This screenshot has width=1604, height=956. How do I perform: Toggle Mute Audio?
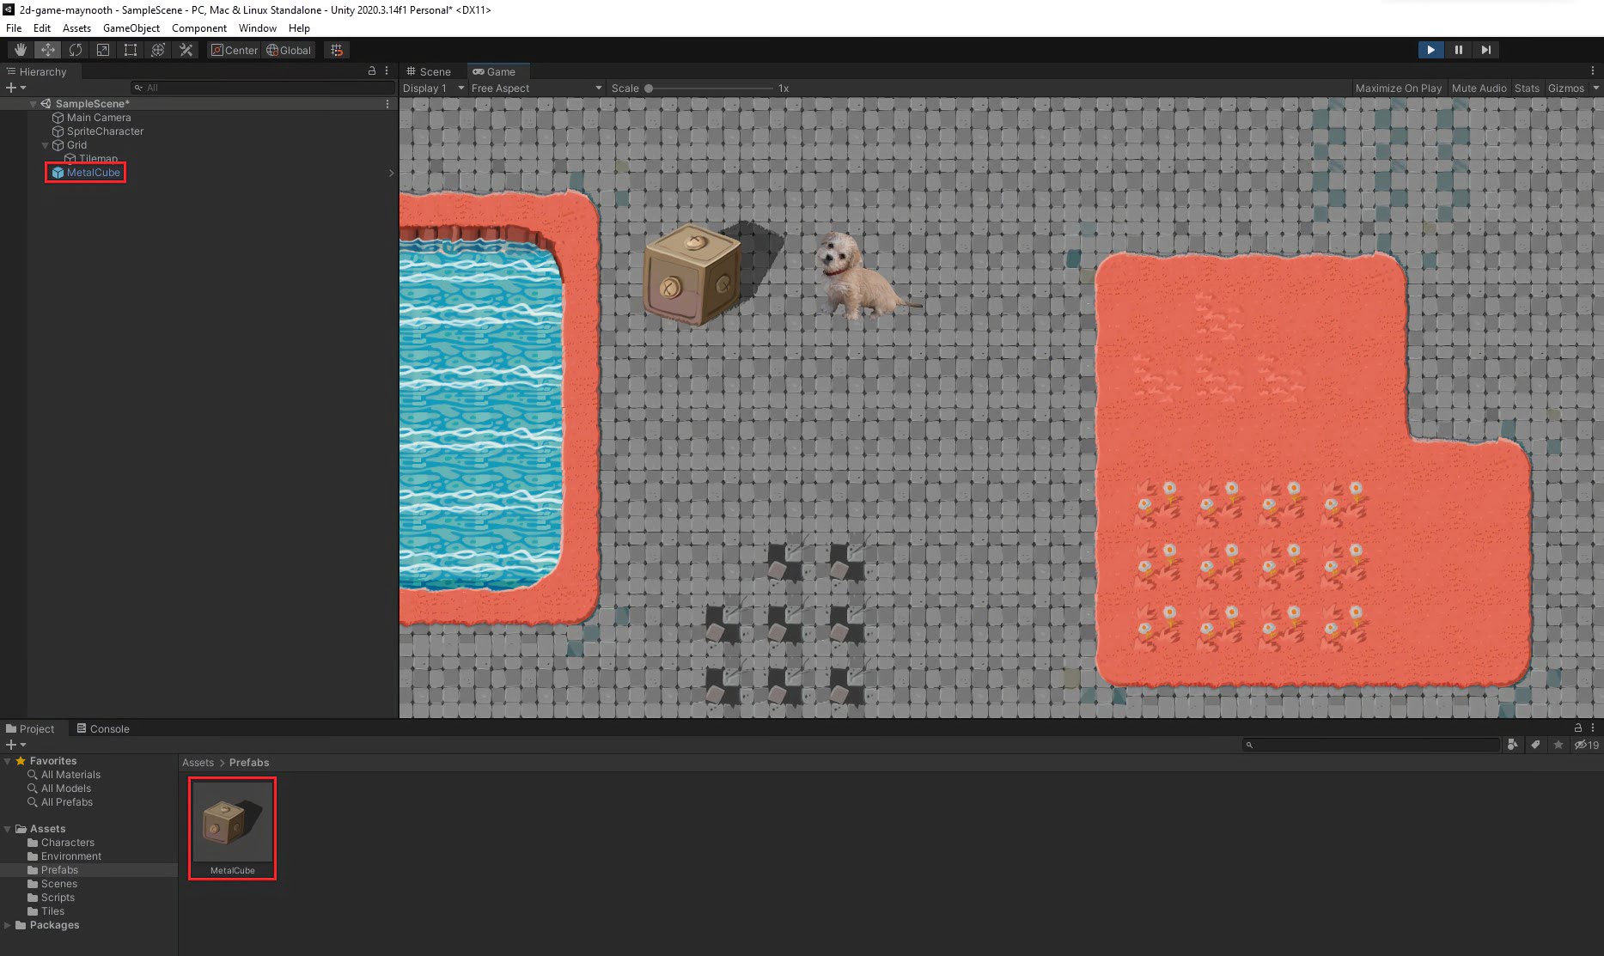coord(1479,88)
